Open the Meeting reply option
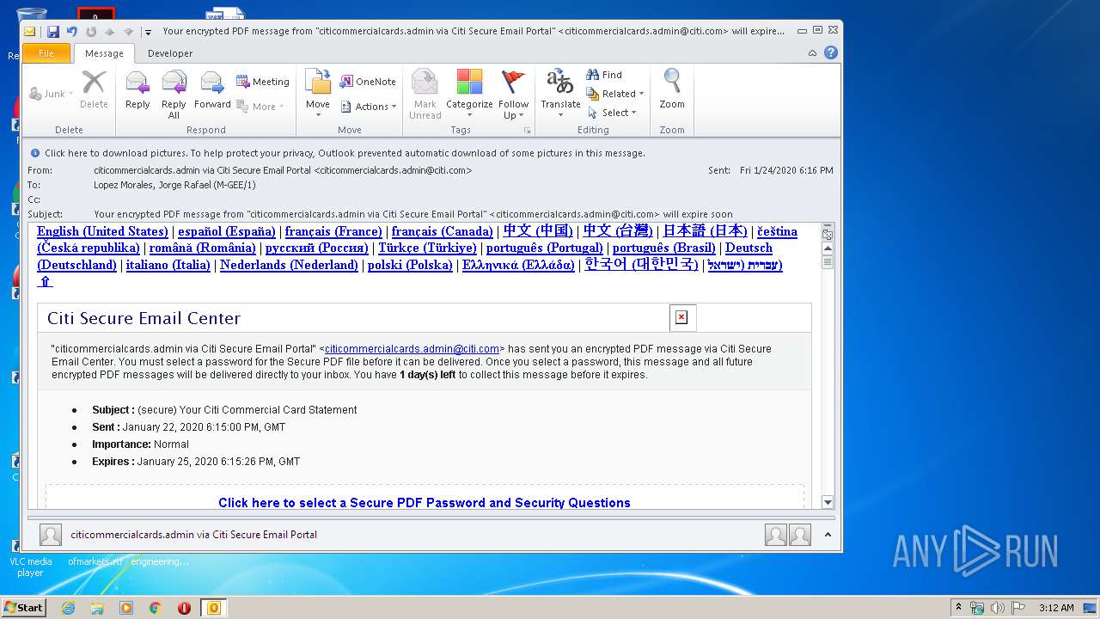 tap(263, 82)
